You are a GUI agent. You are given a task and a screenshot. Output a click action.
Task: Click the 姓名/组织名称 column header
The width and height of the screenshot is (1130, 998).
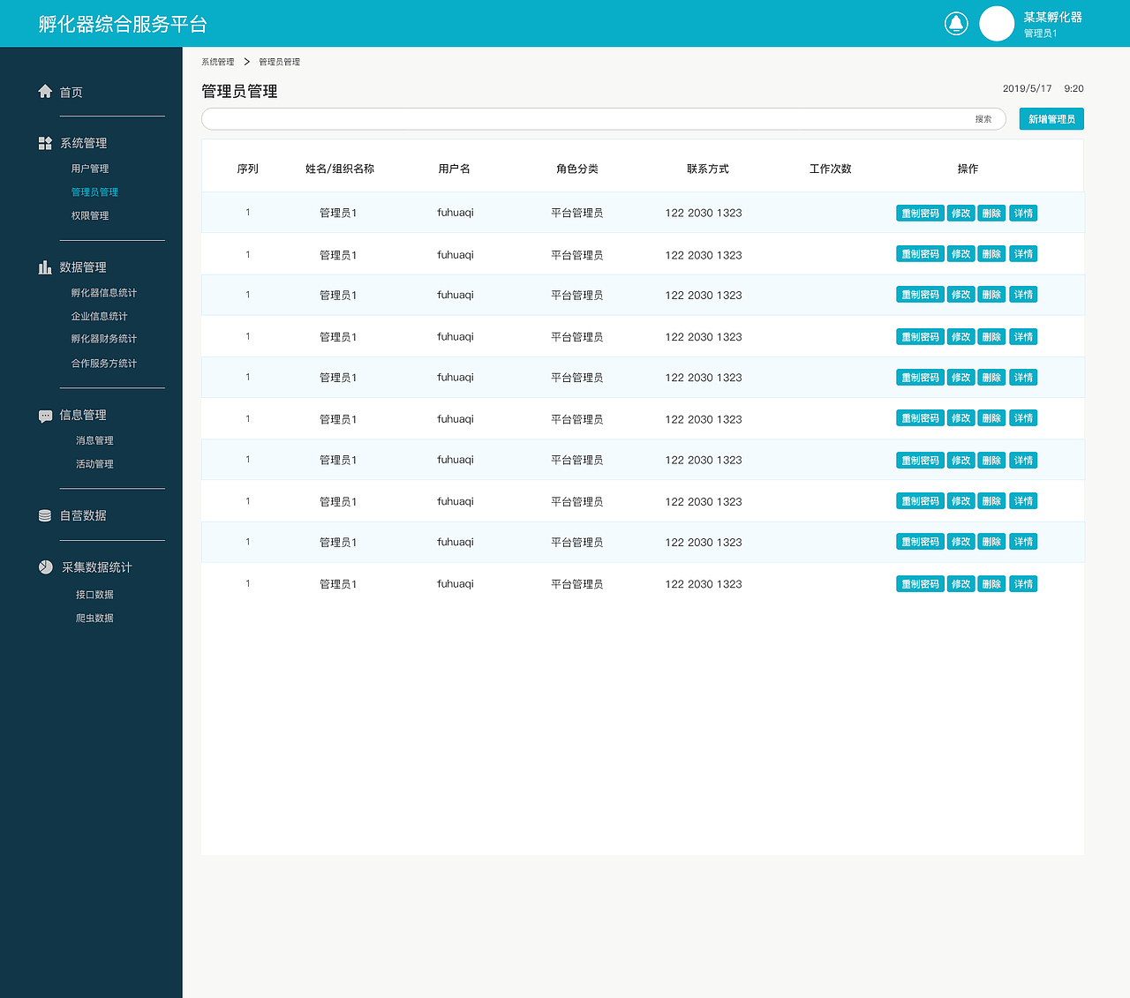tap(340, 169)
